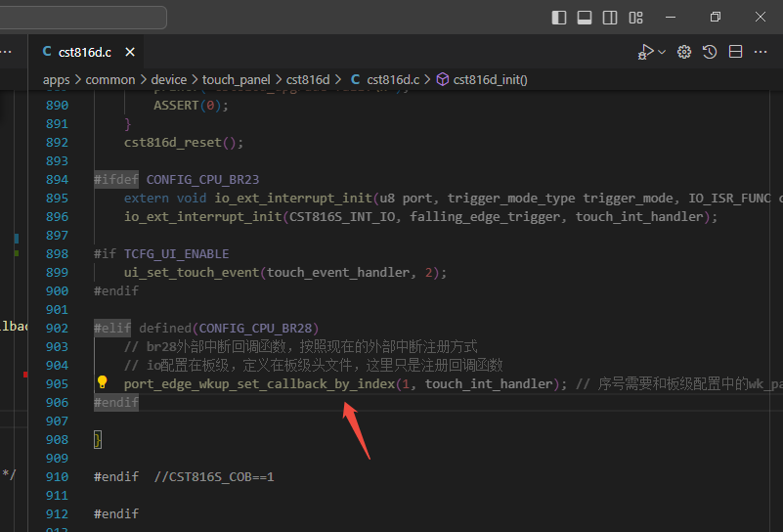
Task: Click the 'cst816d.c' file breadcrumb
Action: click(x=393, y=80)
